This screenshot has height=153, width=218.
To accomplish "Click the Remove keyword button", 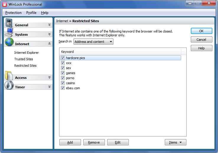I will point(94,142).
